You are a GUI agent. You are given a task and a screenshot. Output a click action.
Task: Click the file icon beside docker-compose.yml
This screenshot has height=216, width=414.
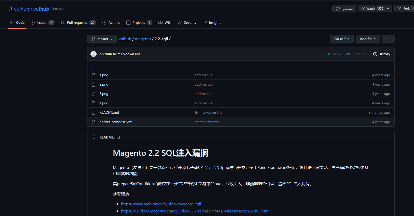(94, 122)
